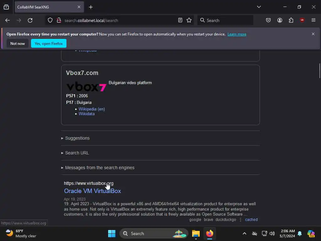Open Wikipedia (en) link for Vbox7

pyautogui.click(x=92, y=109)
